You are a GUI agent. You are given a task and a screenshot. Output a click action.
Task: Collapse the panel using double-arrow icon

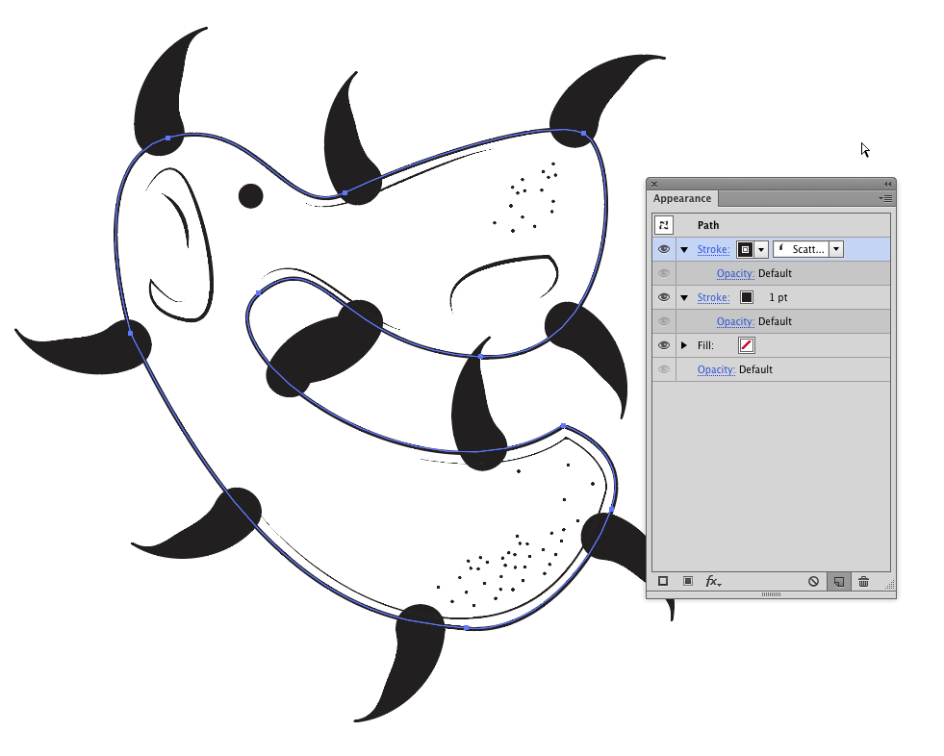tap(887, 184)
